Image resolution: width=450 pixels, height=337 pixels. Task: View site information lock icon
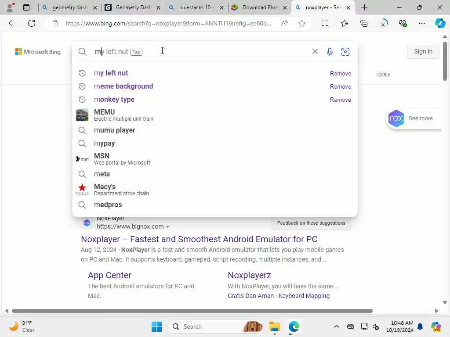tap(55, 23)
